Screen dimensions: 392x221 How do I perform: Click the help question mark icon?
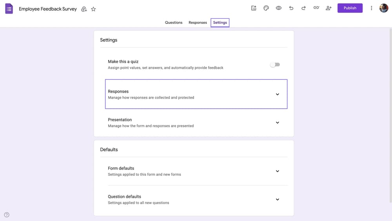[7, 215]
